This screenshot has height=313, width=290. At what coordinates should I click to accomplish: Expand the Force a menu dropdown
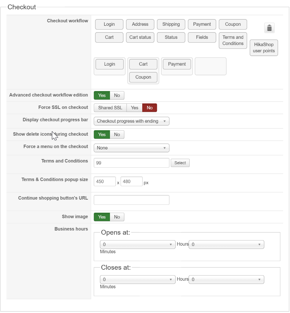132,148
